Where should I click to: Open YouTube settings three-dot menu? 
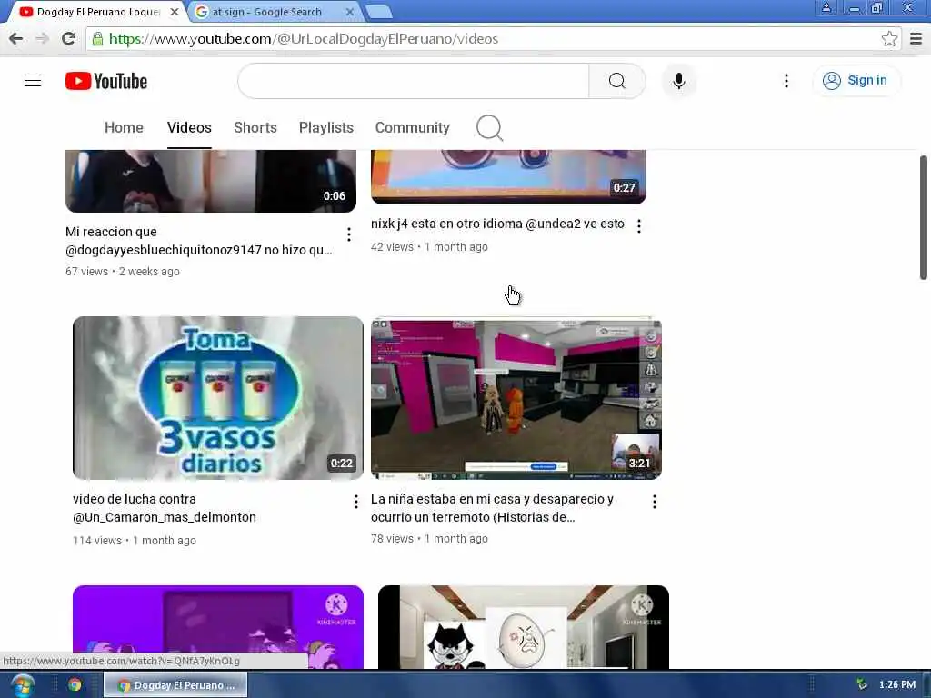pos(786,81)
